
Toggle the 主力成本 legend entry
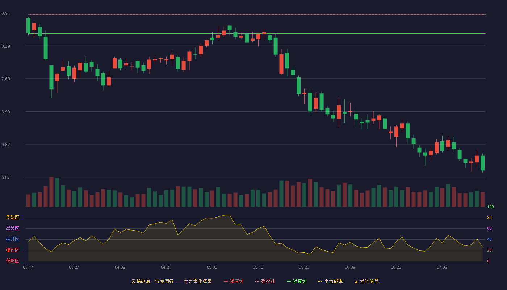click(x=330, y=281)
